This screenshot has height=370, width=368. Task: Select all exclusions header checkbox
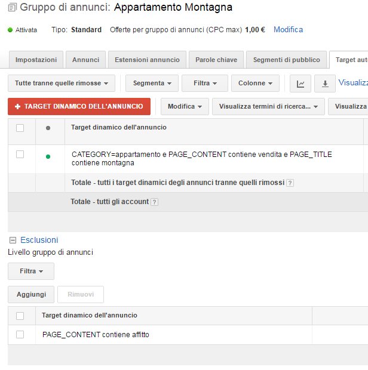click(x=20, y=316)
